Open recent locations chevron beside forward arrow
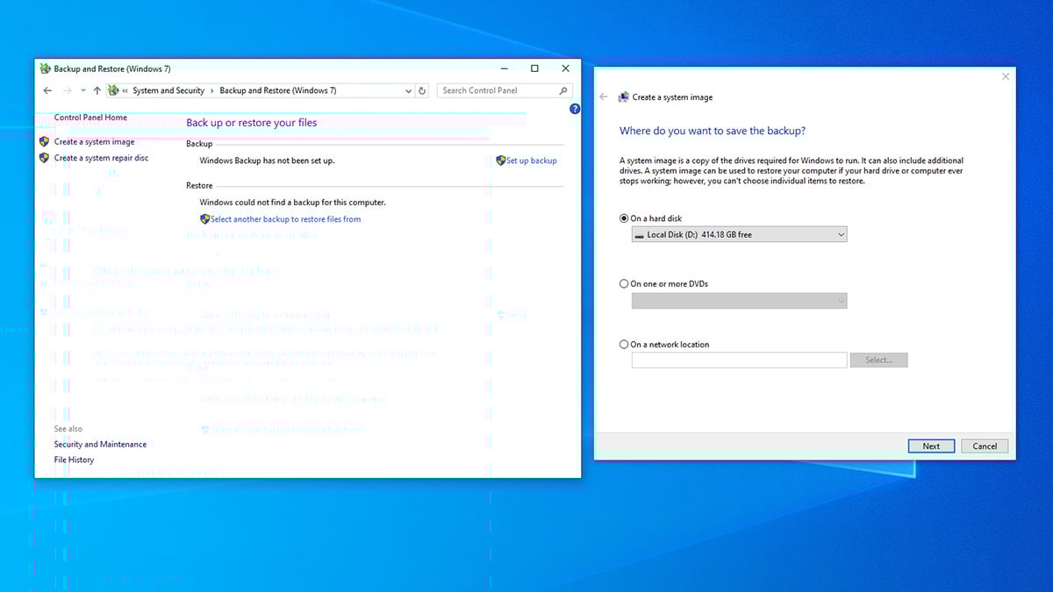This screenshot has height=592, width=1053. click(83, 90)
